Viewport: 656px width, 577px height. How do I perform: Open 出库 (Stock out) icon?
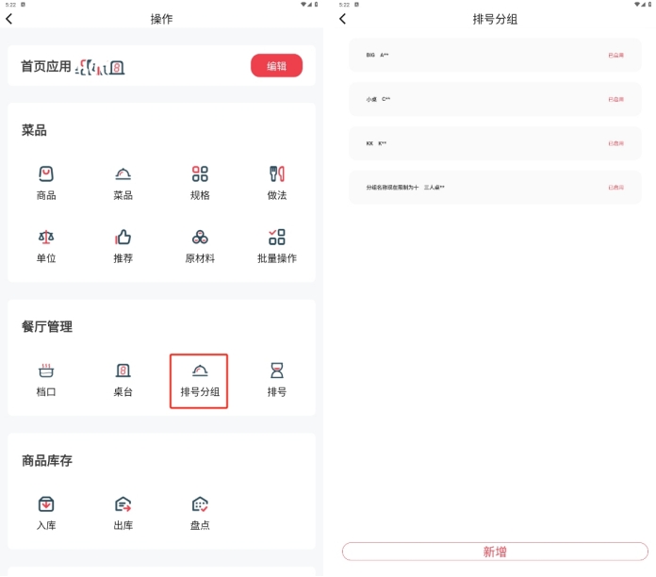click(123, 504)
